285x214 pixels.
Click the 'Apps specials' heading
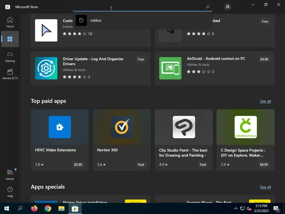[48, 187]
